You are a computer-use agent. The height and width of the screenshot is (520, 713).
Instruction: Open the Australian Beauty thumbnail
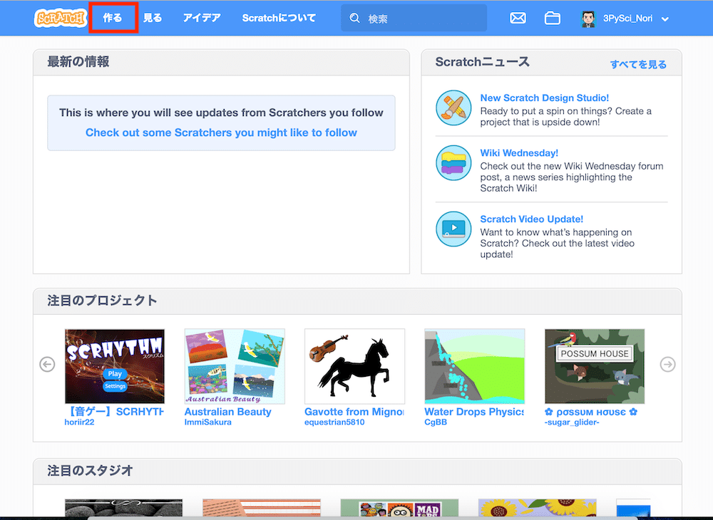click(x=235, y=366)
